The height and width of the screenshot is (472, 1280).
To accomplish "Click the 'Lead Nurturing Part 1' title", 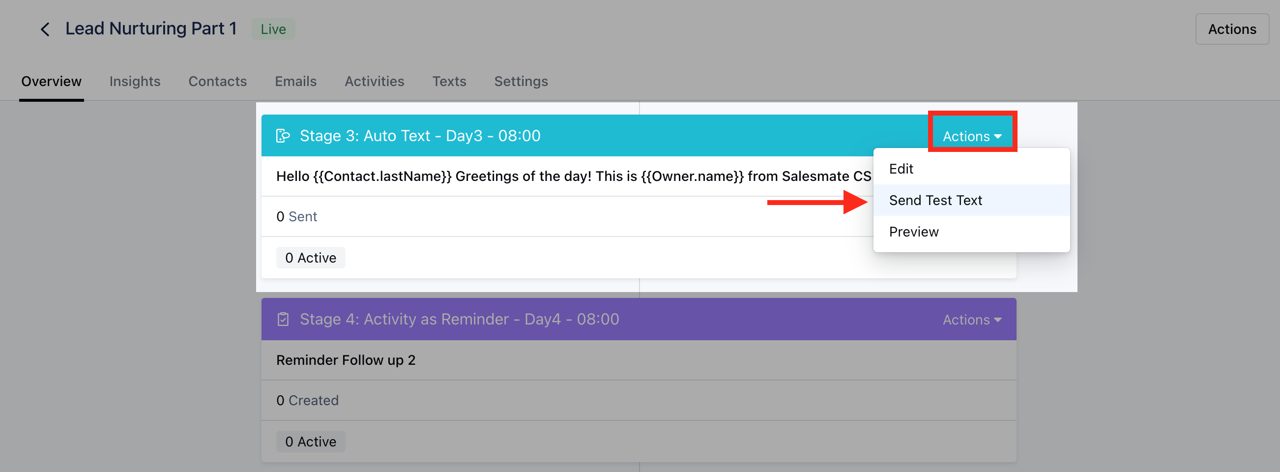I will [x=151, y=29].
